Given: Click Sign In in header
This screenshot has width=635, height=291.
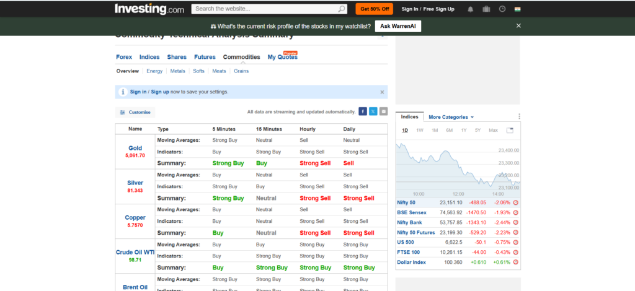Looking at the screenshot, I should tap(410, 9).
